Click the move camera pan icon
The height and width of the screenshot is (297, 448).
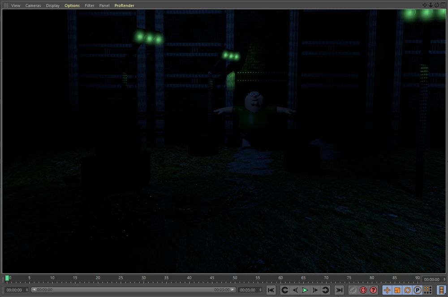click(425, 5)
